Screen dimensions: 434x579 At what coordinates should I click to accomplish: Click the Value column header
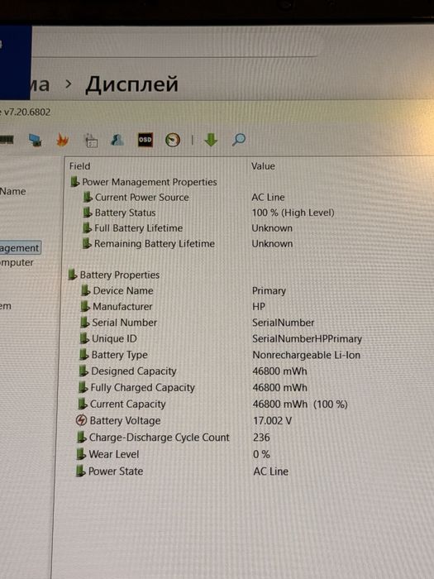pyautogui.click(x=263, y=166)
